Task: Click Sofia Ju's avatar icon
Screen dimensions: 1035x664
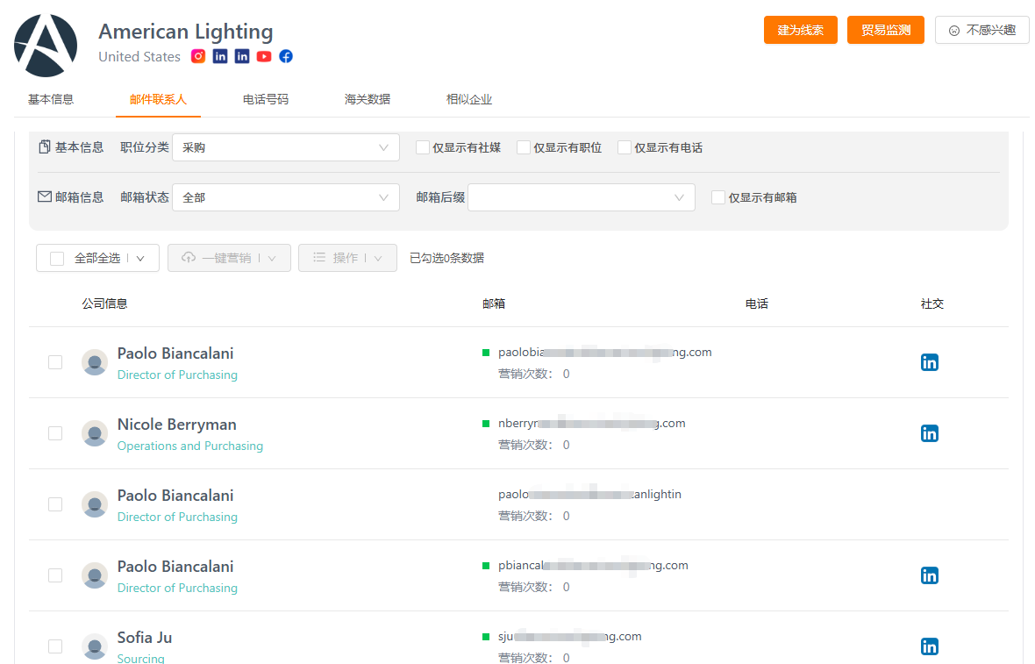Action: point(95,646)
